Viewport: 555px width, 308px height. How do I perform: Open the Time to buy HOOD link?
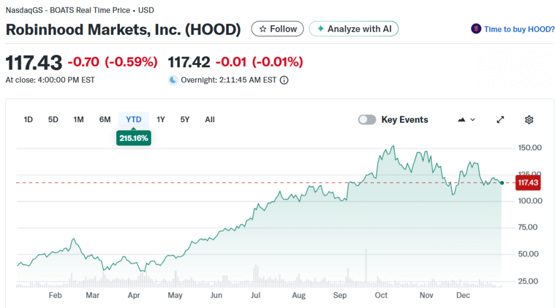(x=519, y=29)
